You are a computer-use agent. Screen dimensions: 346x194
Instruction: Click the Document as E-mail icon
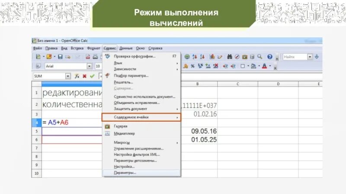click(68, 57)
